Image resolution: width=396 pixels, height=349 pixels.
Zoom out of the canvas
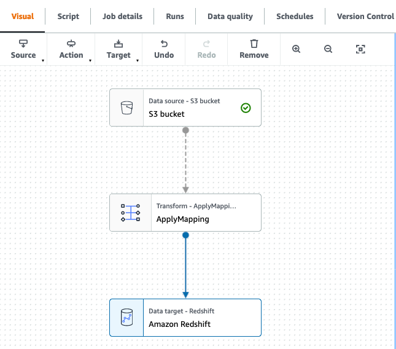328,49
